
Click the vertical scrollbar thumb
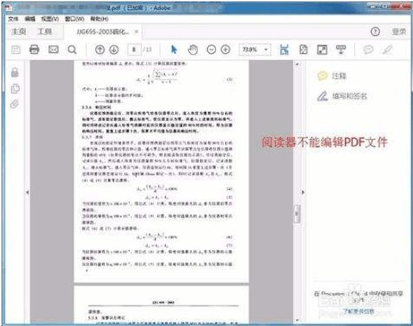pos(297,214)
